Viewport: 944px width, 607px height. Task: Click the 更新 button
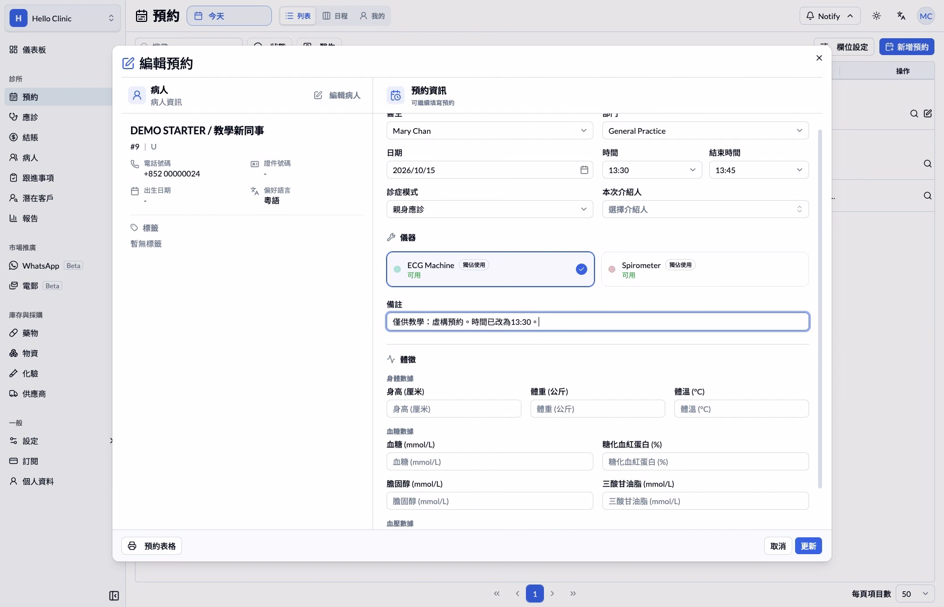(809, 546)
